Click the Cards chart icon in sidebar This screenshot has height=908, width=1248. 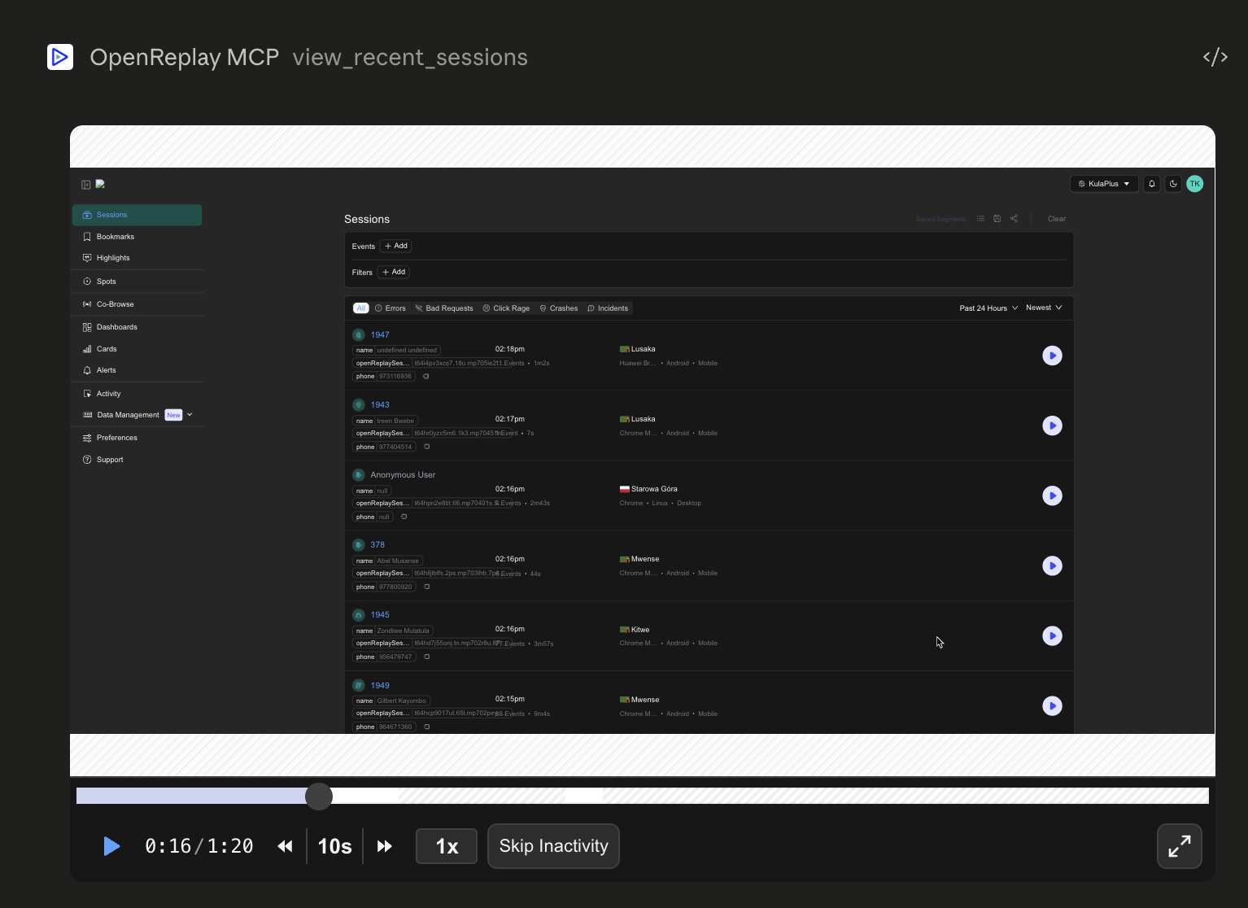(87, 349)
